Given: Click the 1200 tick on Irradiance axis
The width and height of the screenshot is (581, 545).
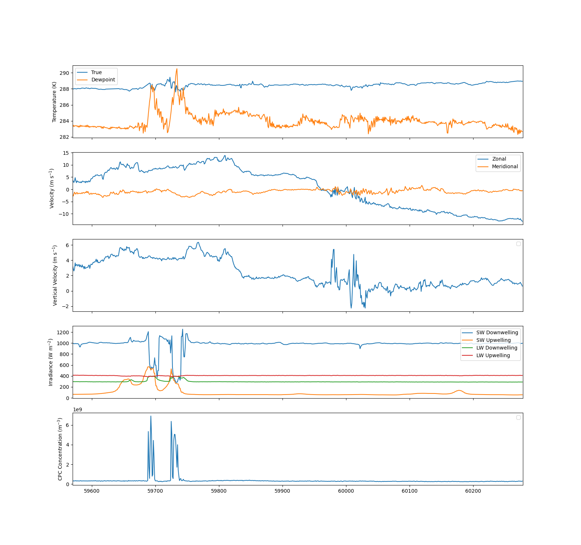Looking at the screenshot, I should [63, 332].
